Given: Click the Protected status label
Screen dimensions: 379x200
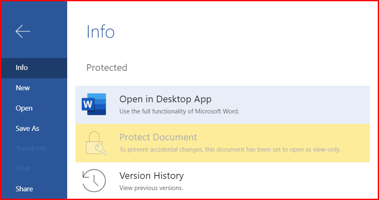Looking at the screenshot, I should [x=107, y=68].
